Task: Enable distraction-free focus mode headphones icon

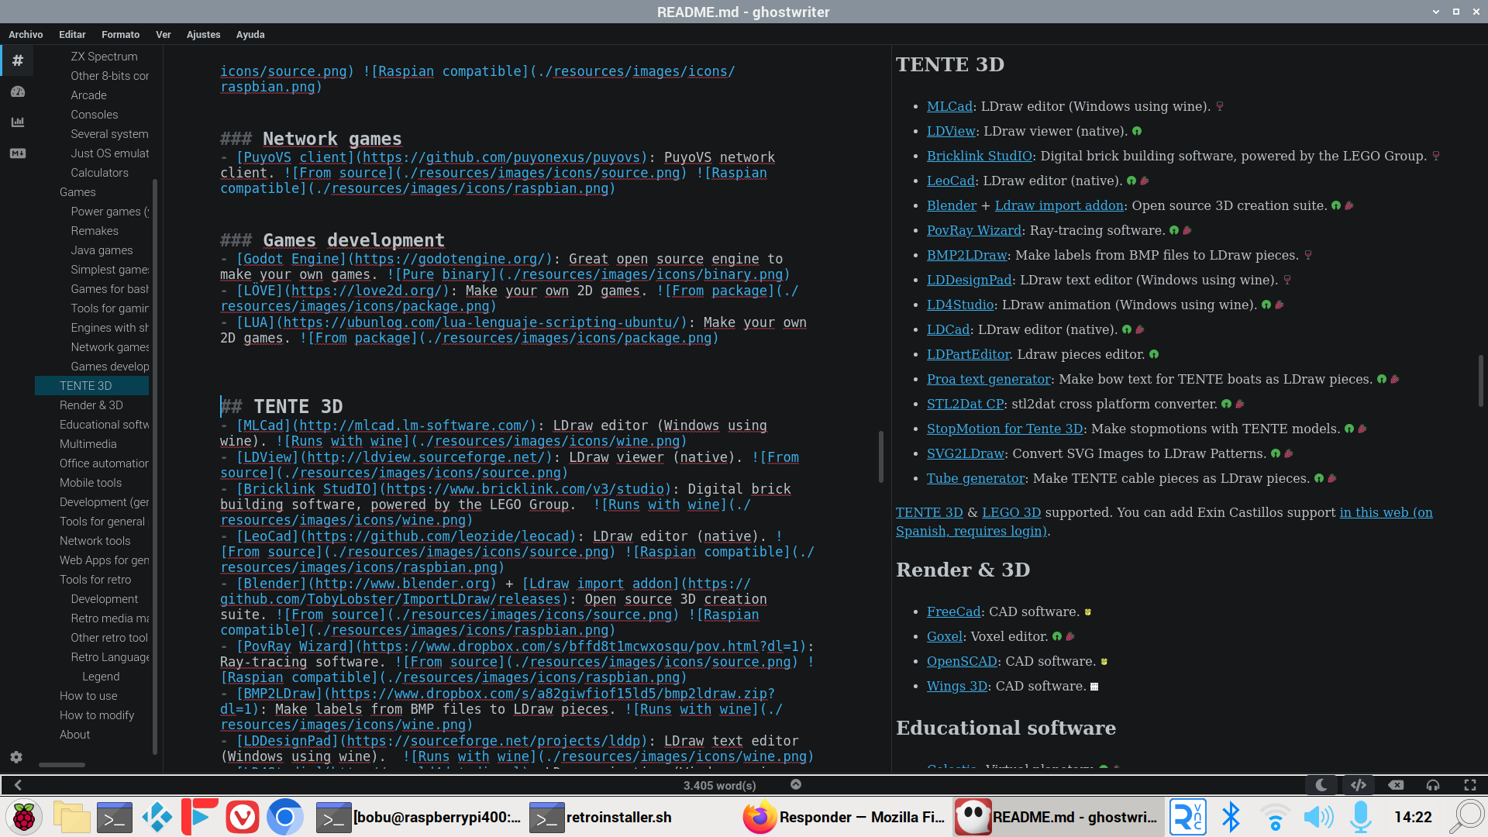Action: point(1433,785)
